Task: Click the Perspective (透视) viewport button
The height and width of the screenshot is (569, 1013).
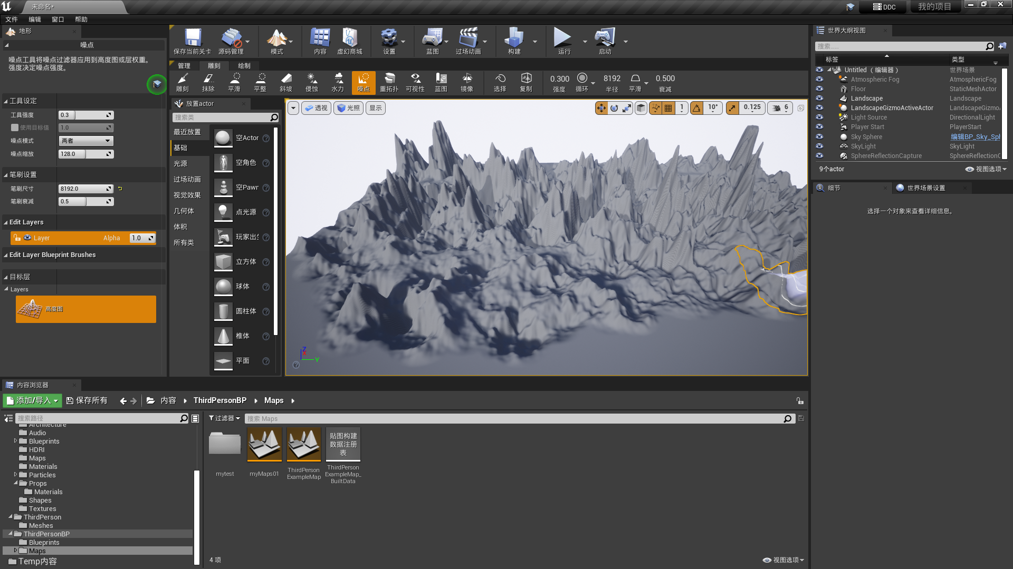Action: point(316,108)
